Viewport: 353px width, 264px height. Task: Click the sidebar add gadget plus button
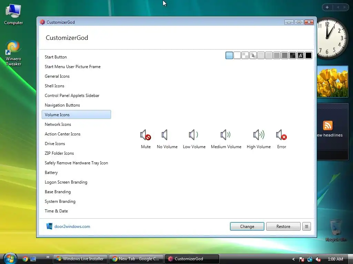[327, 7]
